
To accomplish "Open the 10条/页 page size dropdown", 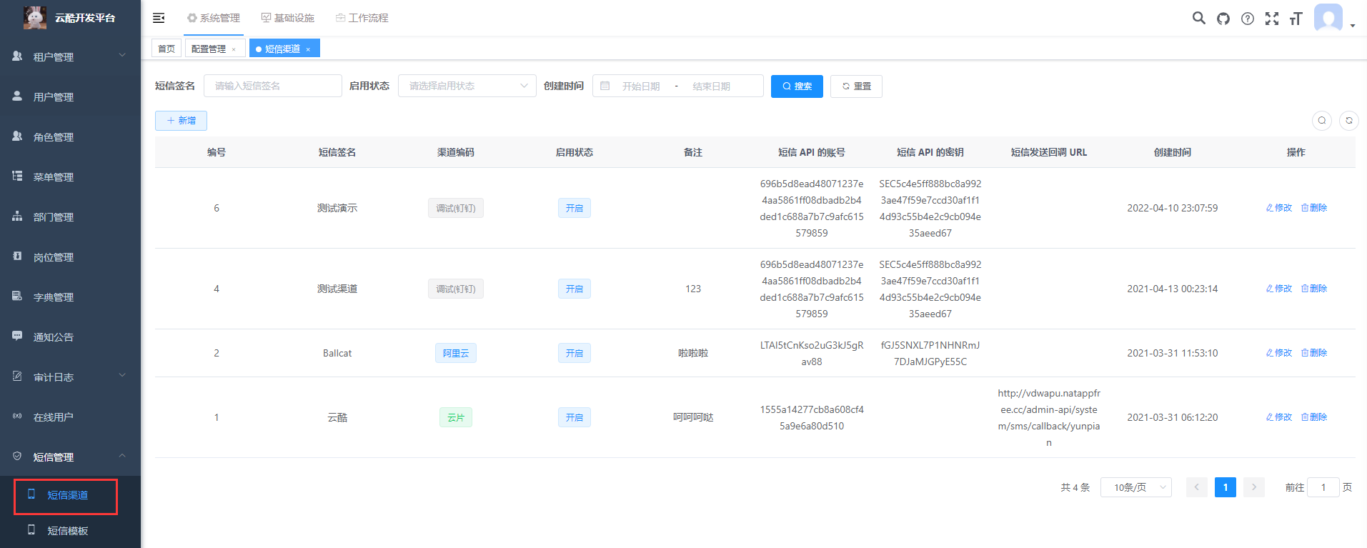I will point(1136,487).
